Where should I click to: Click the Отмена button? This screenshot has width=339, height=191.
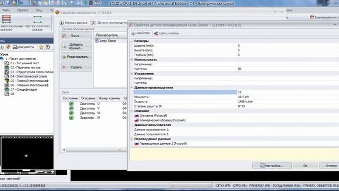[329, 166]
